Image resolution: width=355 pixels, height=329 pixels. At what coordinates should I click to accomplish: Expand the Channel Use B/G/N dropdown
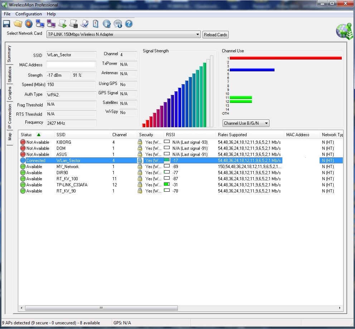[246, 123]
